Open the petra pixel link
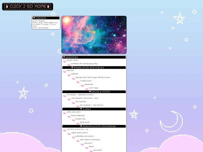203x152 pixels. (98, 150)
